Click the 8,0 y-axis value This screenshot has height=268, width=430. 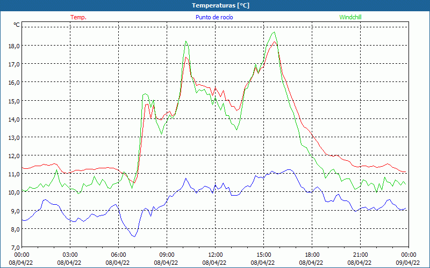point(15,229)
